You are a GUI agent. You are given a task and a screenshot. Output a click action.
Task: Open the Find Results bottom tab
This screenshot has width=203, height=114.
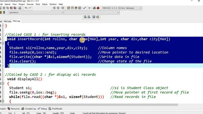pyautogui.click(x=56, y=109)
